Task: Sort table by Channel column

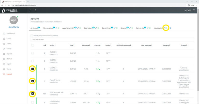Action: [x=98, y=45]
